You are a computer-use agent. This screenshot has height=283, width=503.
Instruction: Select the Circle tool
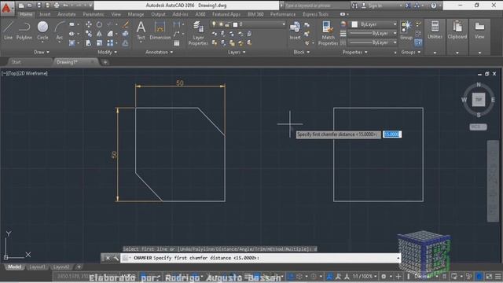42,31
